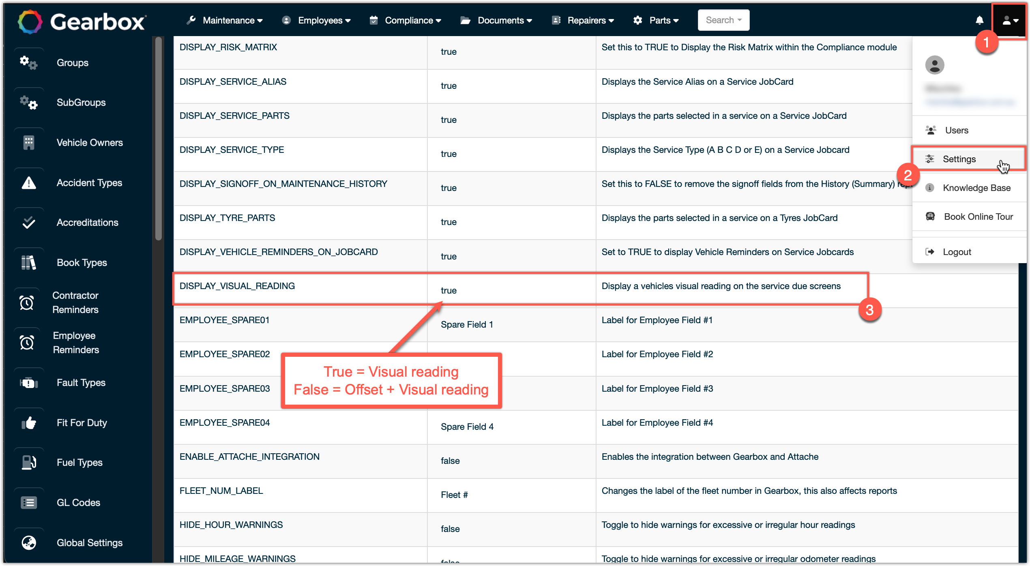Click the Settings sliders icon
The width and height of the screenshot is (1030, 566).
(930, 159)
